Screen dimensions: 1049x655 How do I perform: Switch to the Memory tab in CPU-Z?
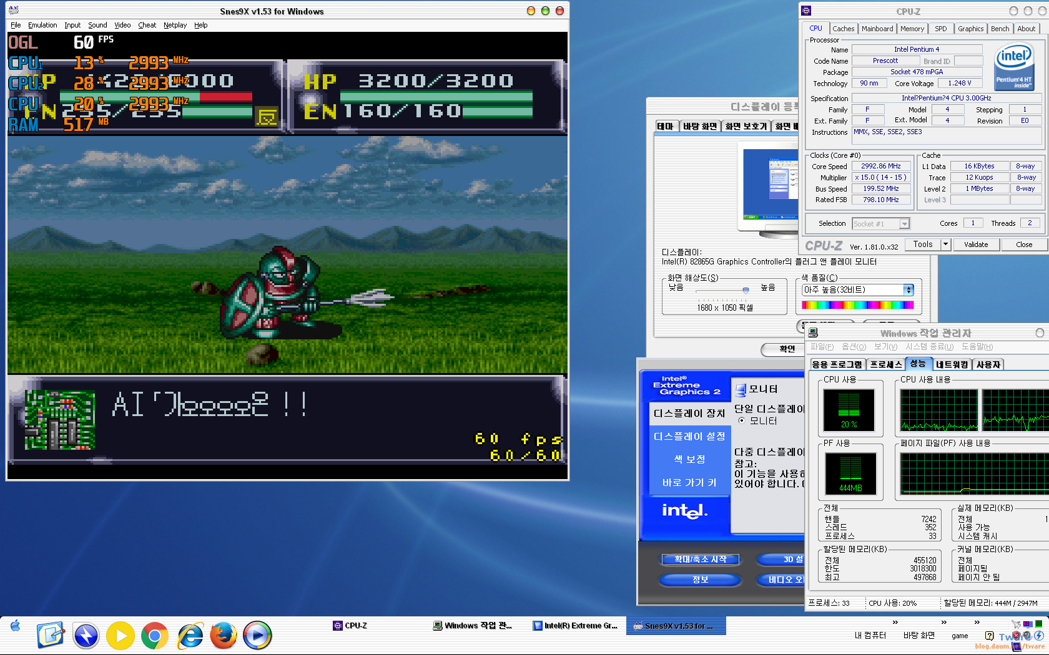point(912,29)
